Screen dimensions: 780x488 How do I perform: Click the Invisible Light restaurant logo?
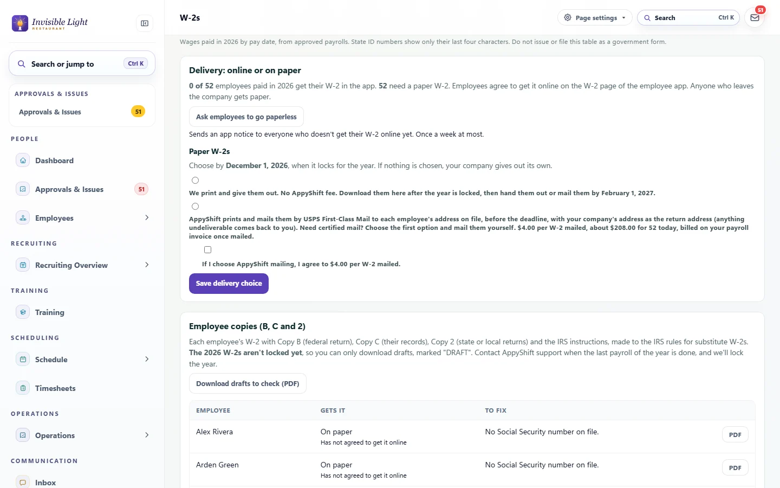50,23
